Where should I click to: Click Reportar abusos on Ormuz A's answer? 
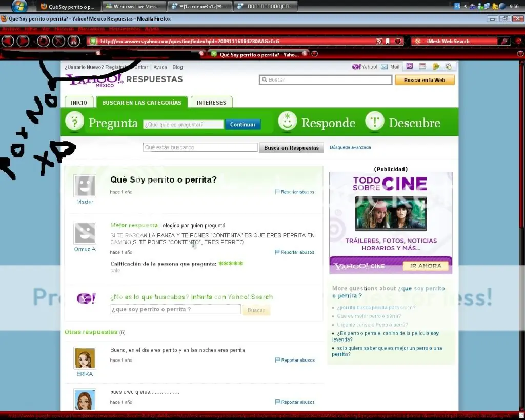coord(295,252)
